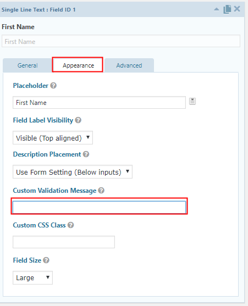Show the Field Size help icon

click(46, 260)
